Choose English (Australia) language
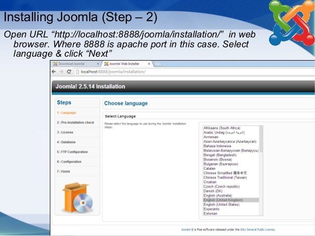 point(231,196)
